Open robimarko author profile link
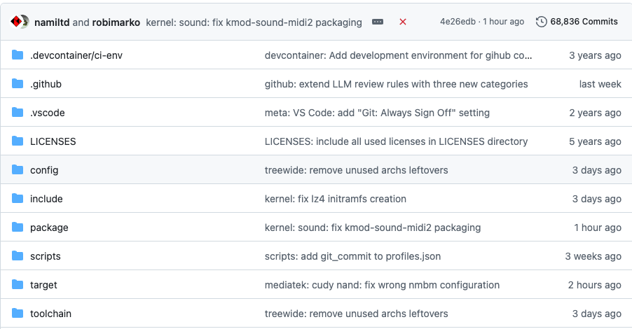Screen dimensions: 632x329 pos(116,22)
